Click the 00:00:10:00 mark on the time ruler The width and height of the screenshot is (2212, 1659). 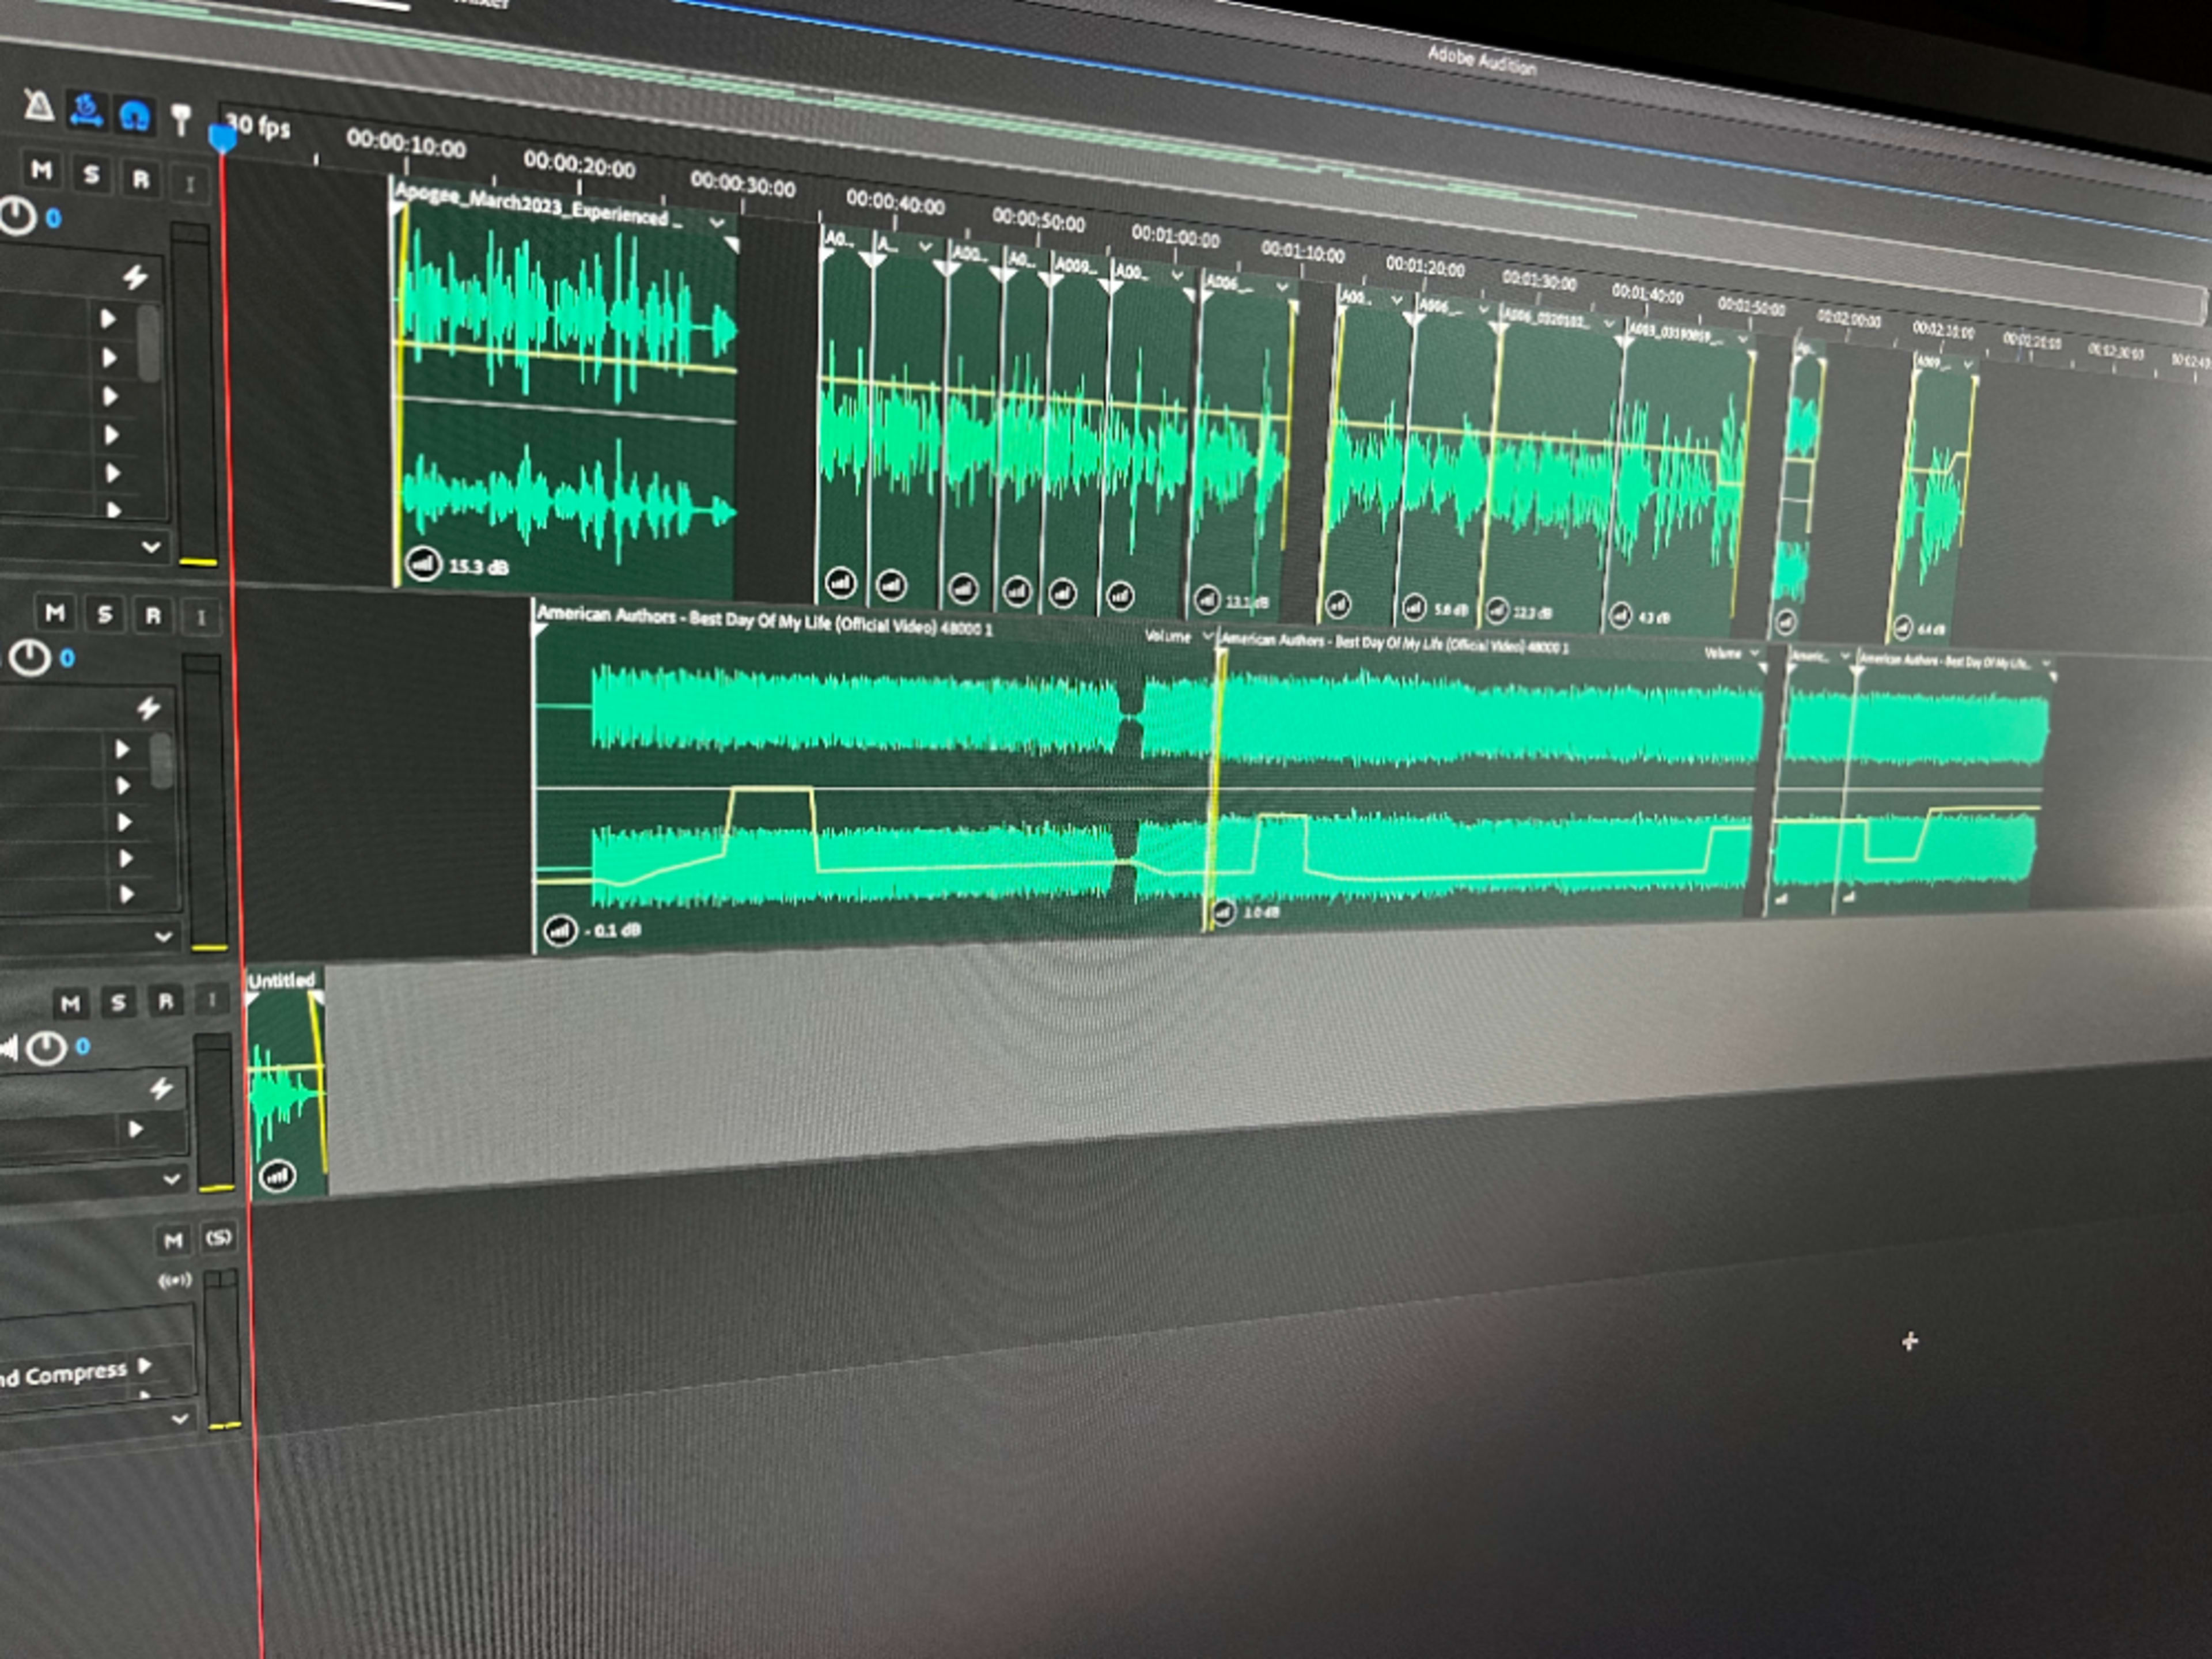pyautogui.click(x=406, y=145)
